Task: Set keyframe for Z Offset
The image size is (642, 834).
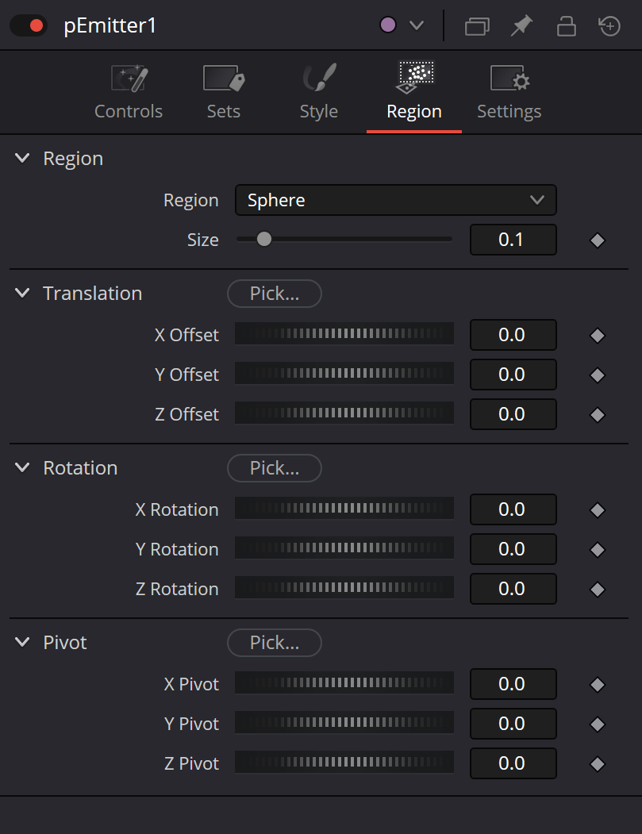Action: (598, 415)
